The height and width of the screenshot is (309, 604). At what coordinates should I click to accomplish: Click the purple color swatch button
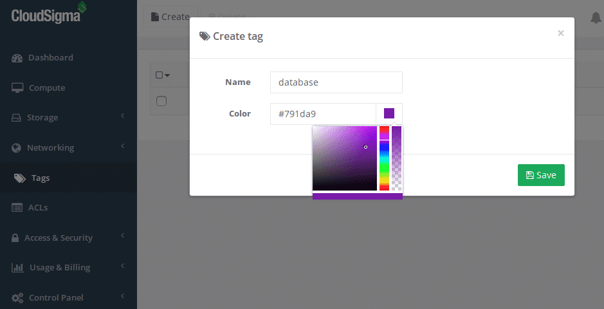pos(389,114)
